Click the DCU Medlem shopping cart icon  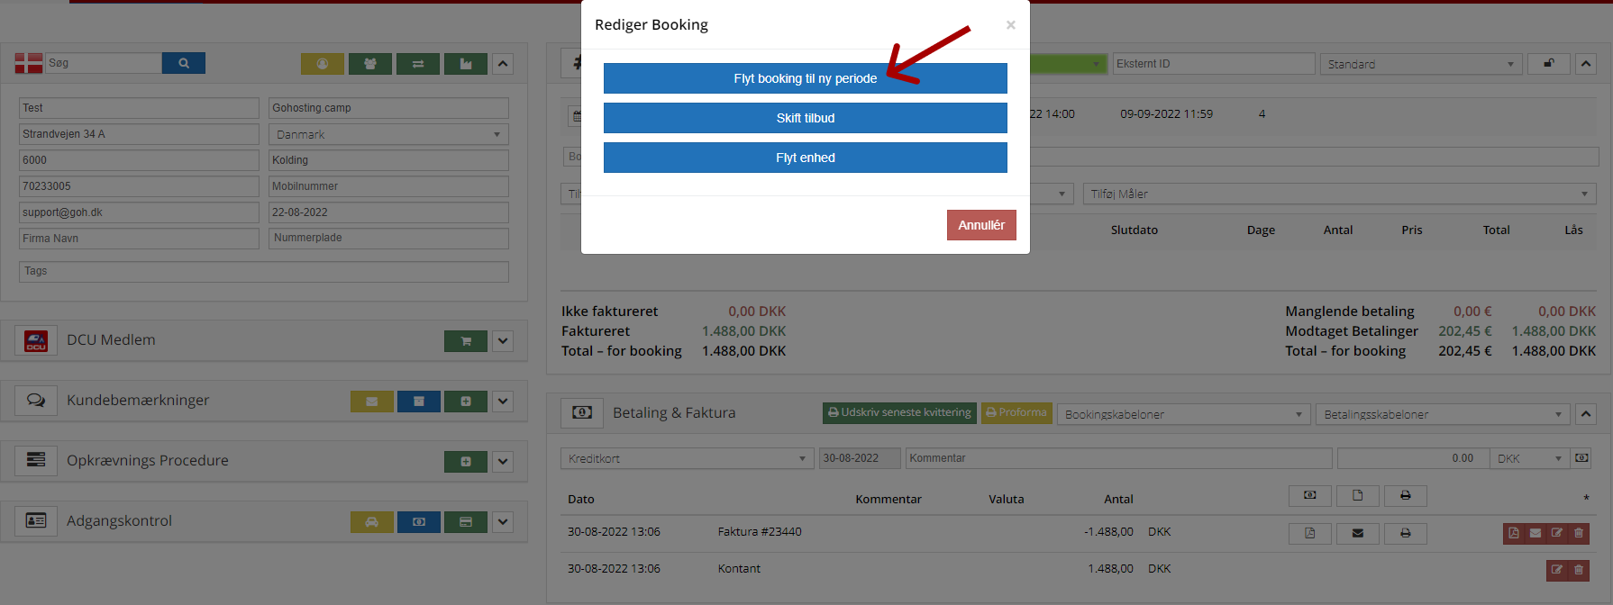[x=465, y=341]
